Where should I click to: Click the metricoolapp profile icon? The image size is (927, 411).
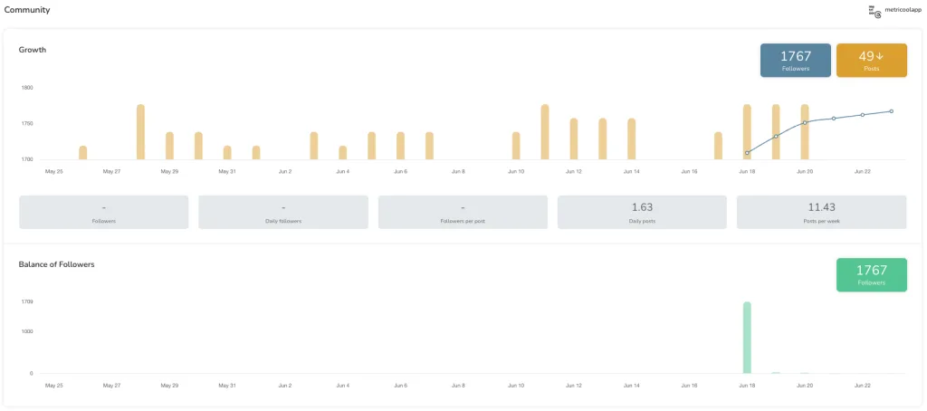pyautogui.click(x=875, y=11)
